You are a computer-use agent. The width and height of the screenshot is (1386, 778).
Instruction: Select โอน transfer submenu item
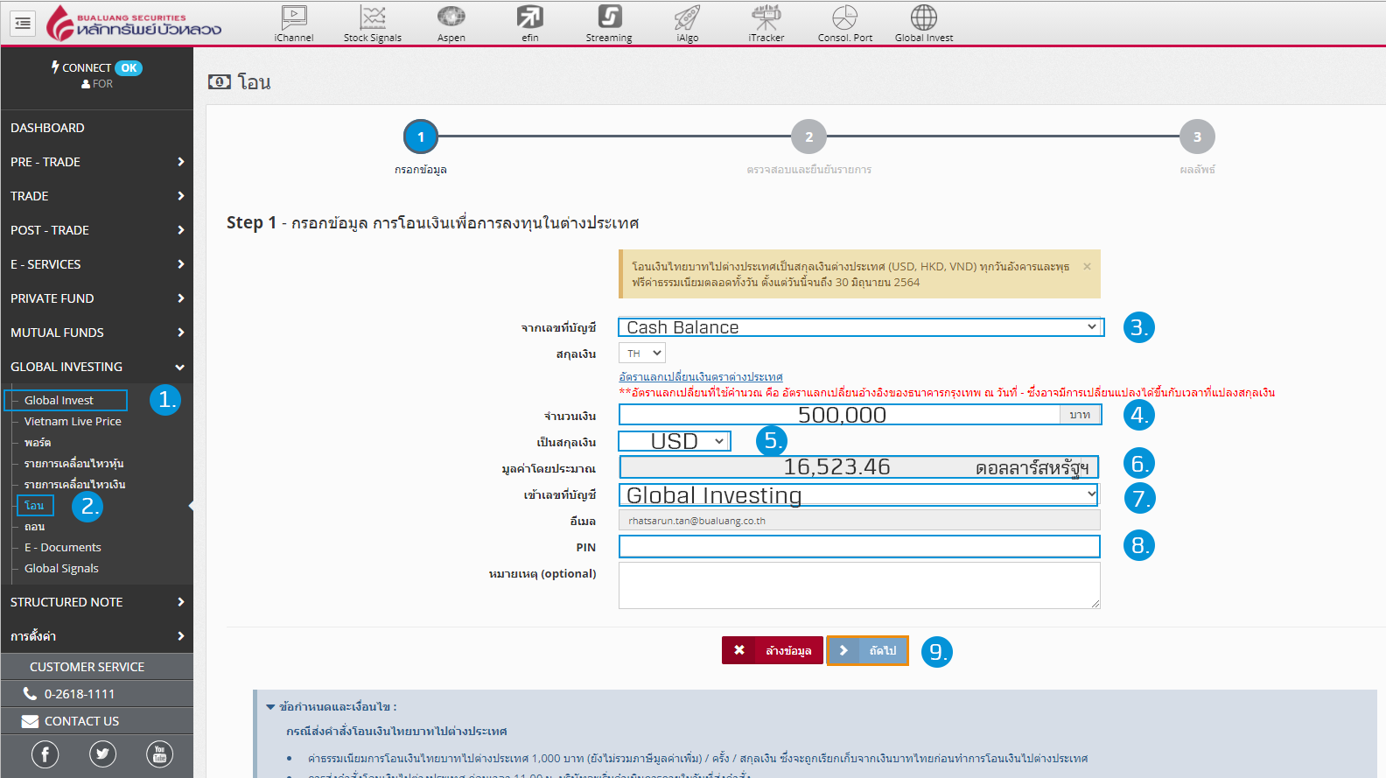[x=35, y=505]
